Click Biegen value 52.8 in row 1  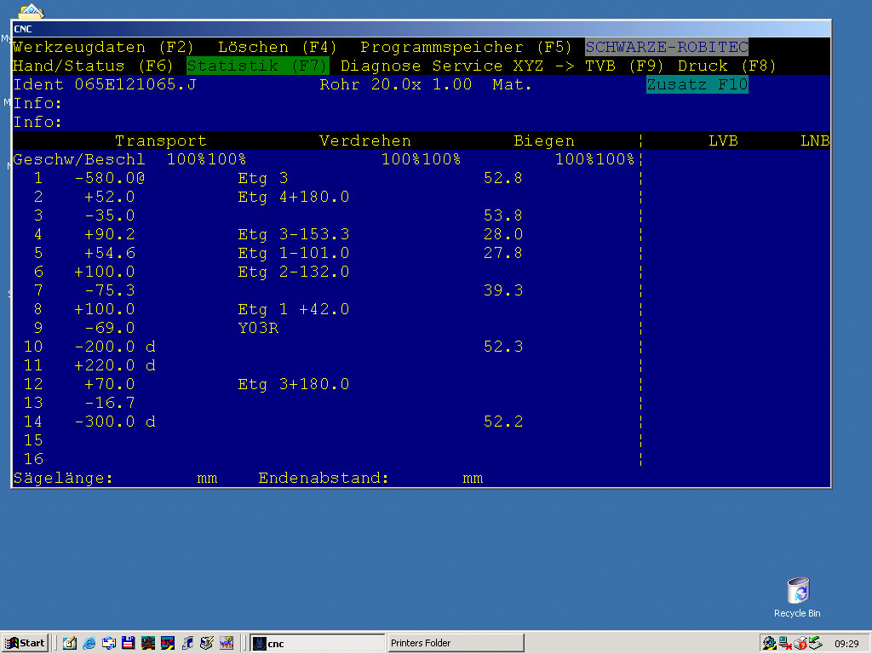[x=503, y=179]
